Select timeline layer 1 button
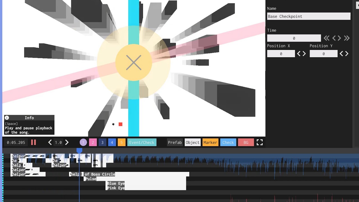The width and height of the screenshot is (359, 202). pos(83,143)
